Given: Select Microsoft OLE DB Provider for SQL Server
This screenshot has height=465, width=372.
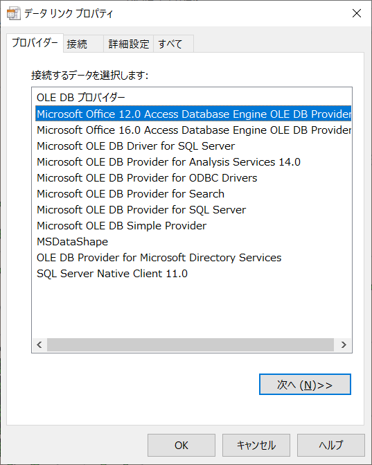Looking at the screenshot, I should click(141, 210).
